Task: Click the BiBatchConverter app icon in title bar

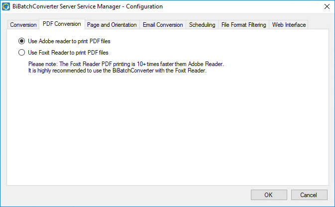Action: click(x=7, y=6)
